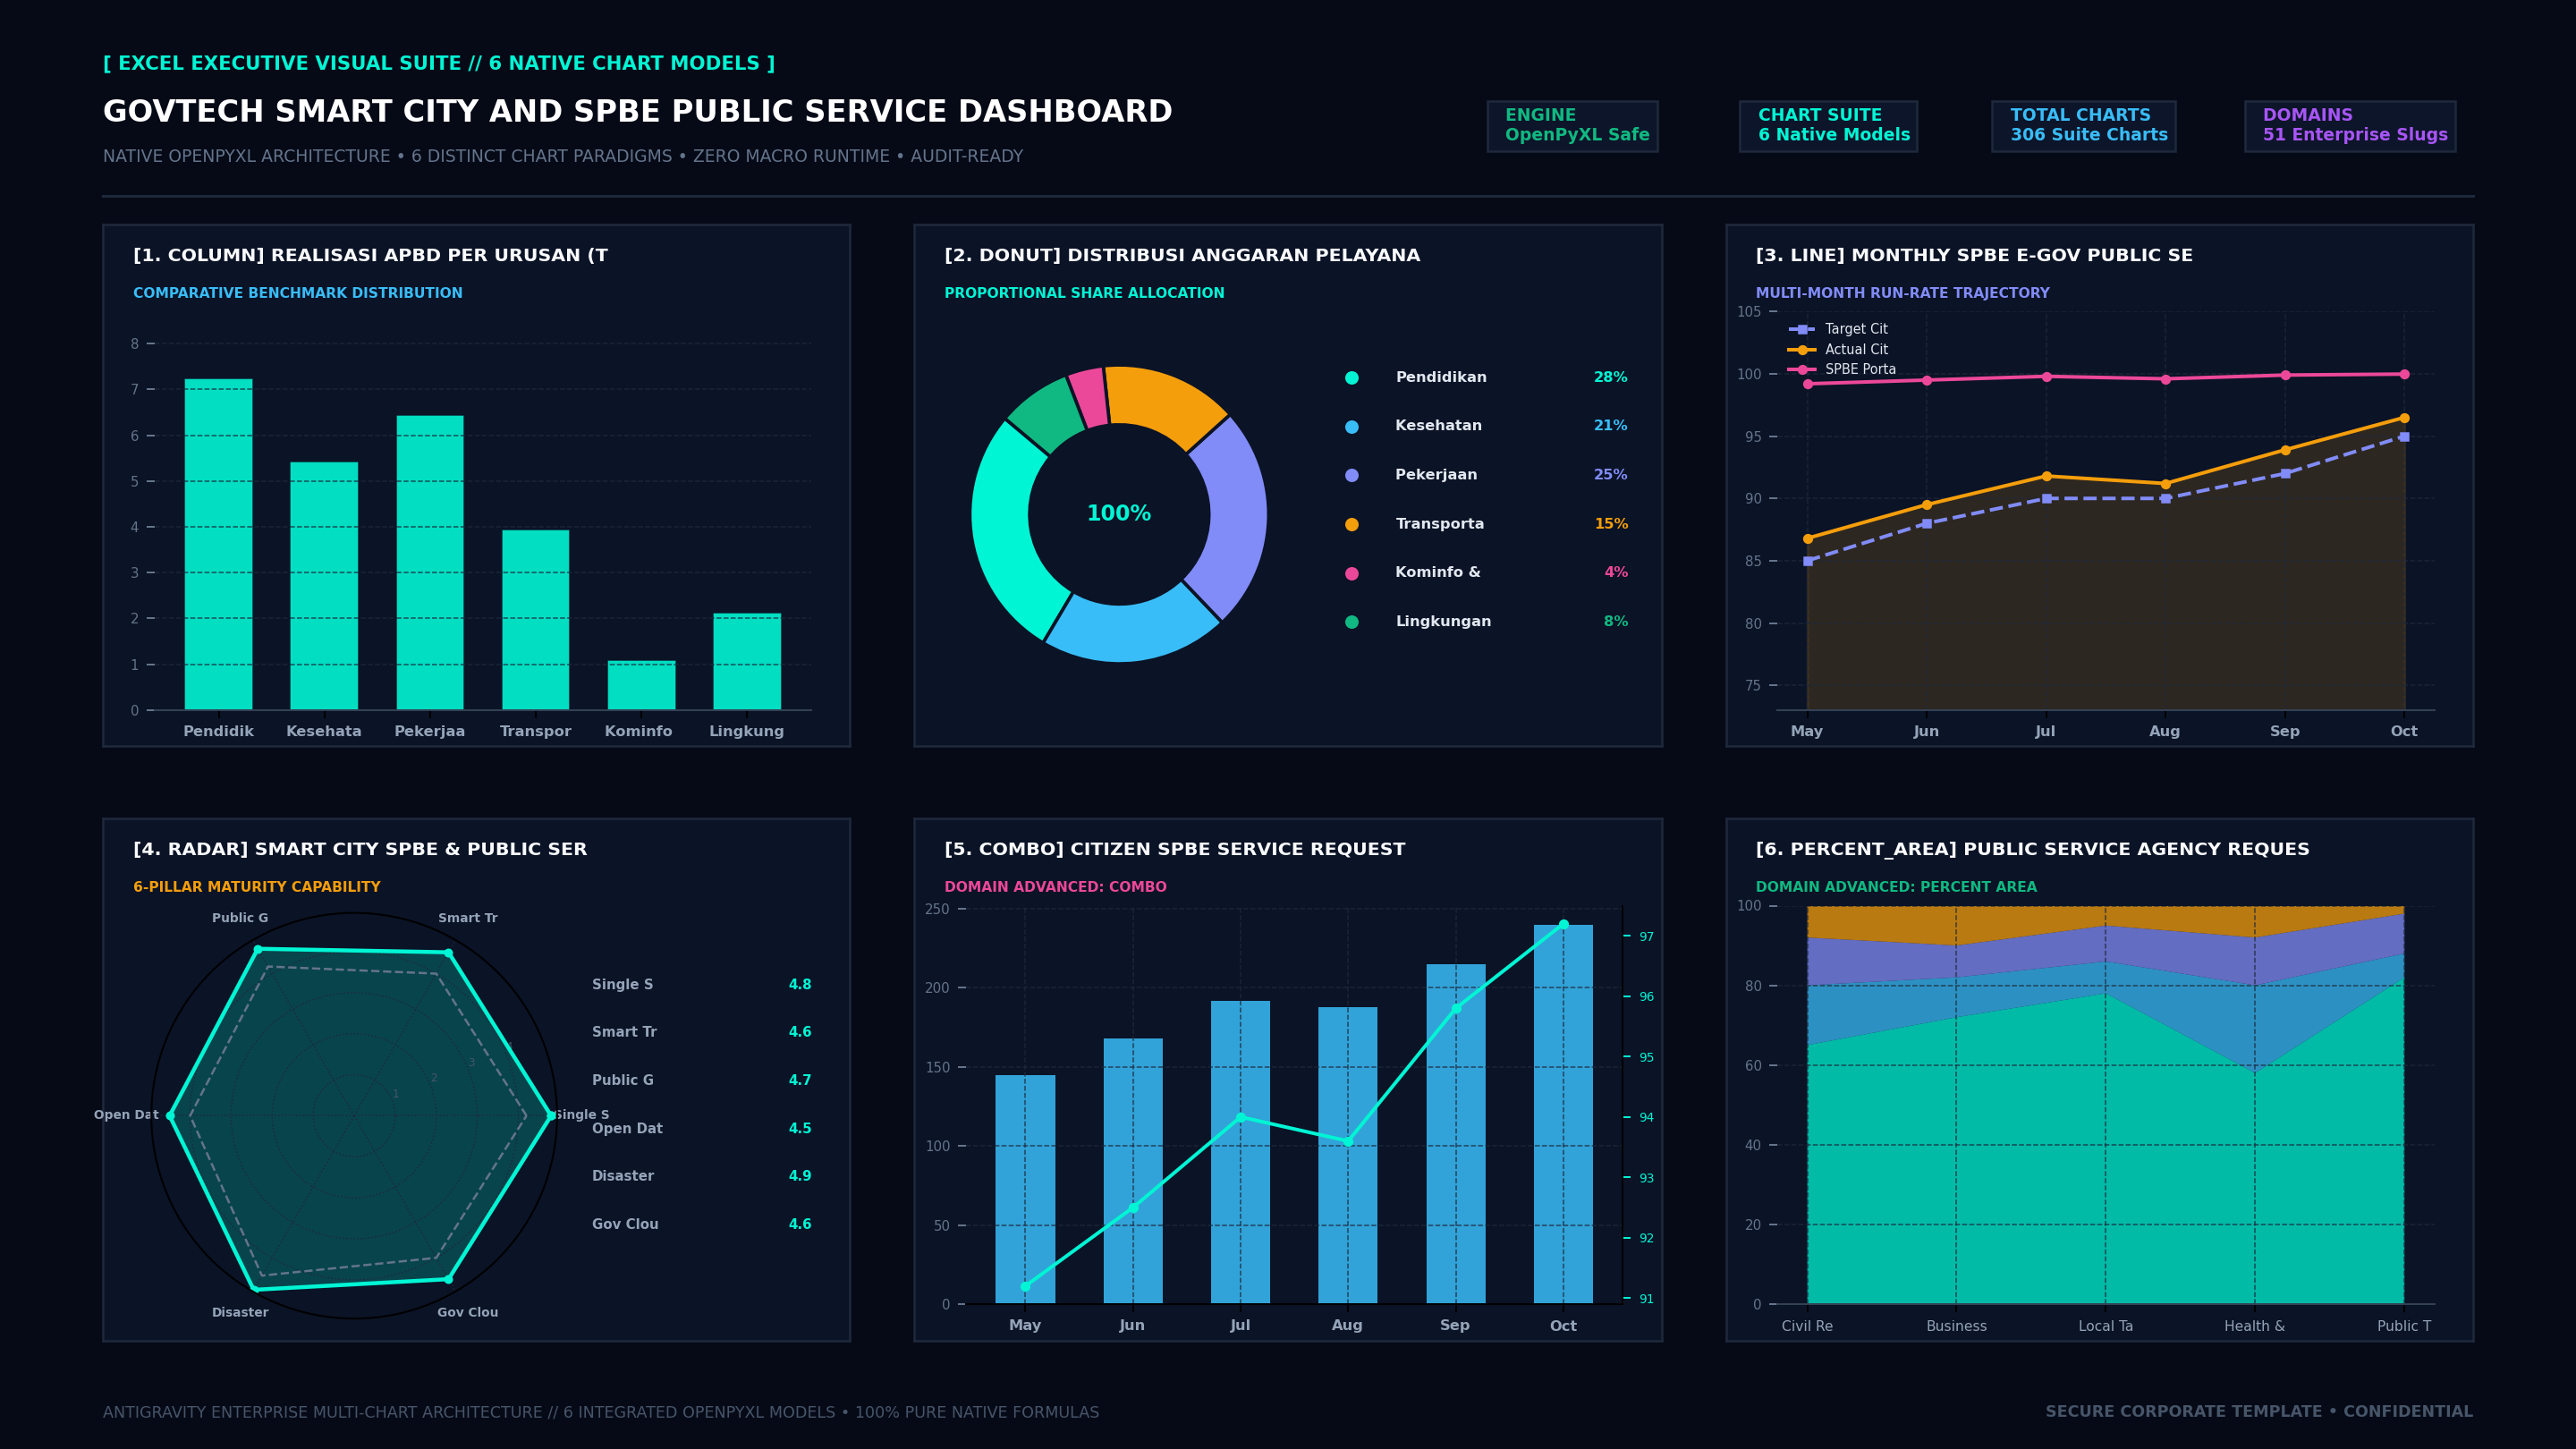Click the ENGINE OpenPyXL Safe badge

click(x=1572, y=126)
